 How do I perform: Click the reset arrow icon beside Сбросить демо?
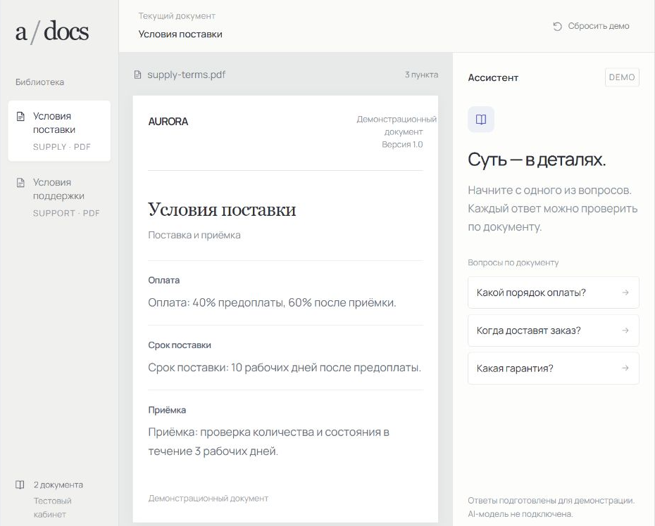(558, 26)
